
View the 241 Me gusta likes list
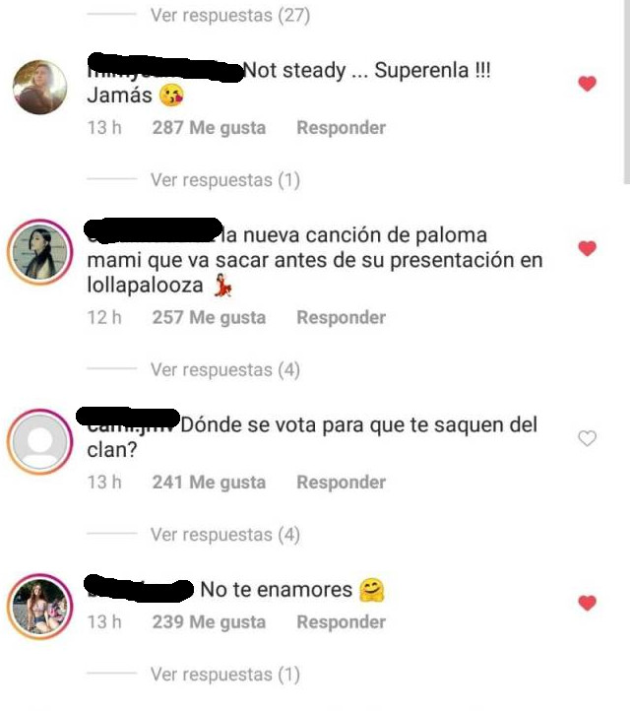(209, 483)
